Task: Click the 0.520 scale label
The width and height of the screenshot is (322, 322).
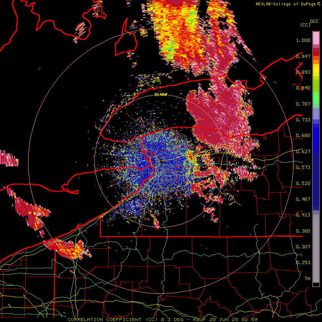Action: pos(303,184)
